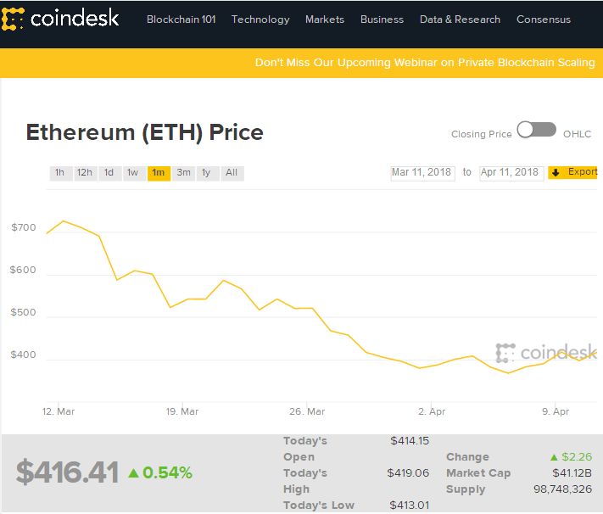The width and height of the screenshot is (603, 514).
Task: Select the 12h time range
Action: pyautogui.click(x=84, y=173)
